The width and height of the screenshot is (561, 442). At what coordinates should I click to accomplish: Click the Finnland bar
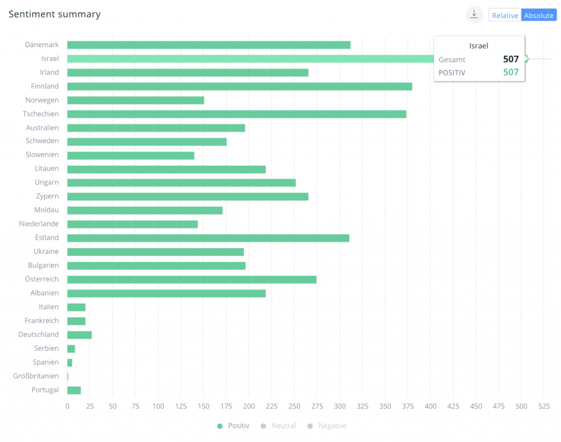pyautogui.click(x=239, y=86)
